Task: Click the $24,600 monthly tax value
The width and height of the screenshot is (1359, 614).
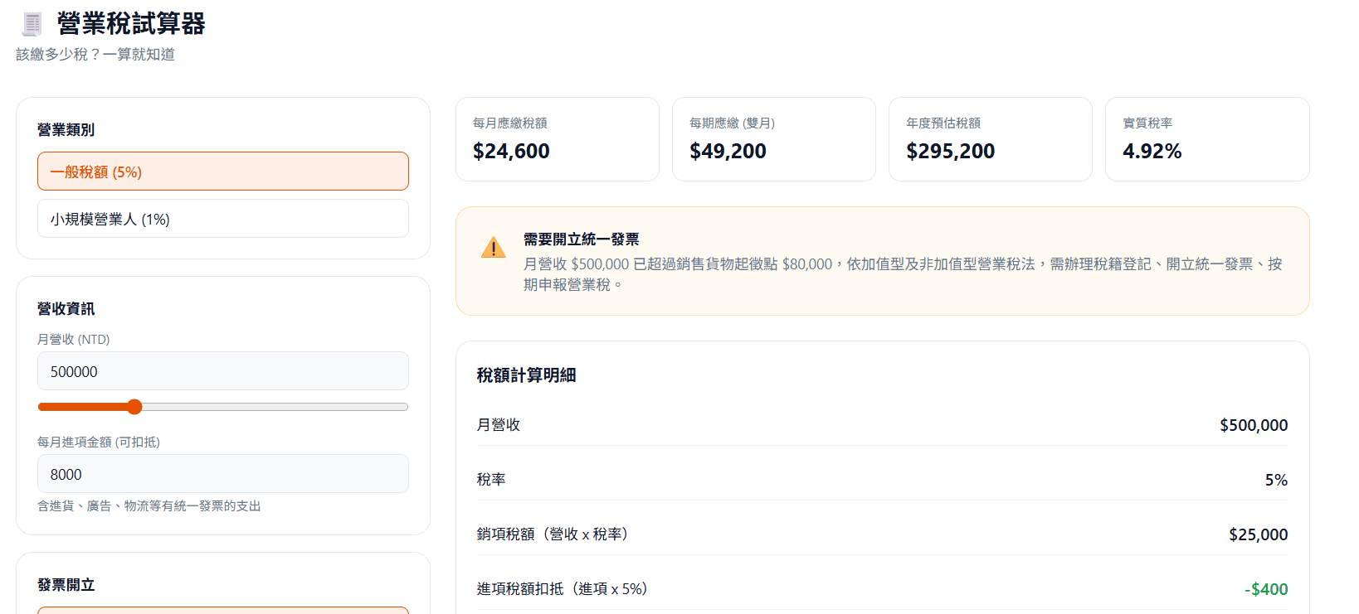Action: click(x=511, y=152)
